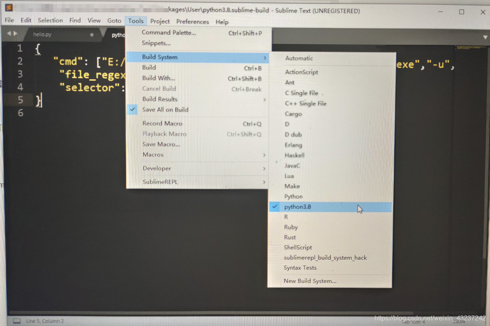Toggle the Save All on Build option

pyautogui.click(x=165, y=110)
